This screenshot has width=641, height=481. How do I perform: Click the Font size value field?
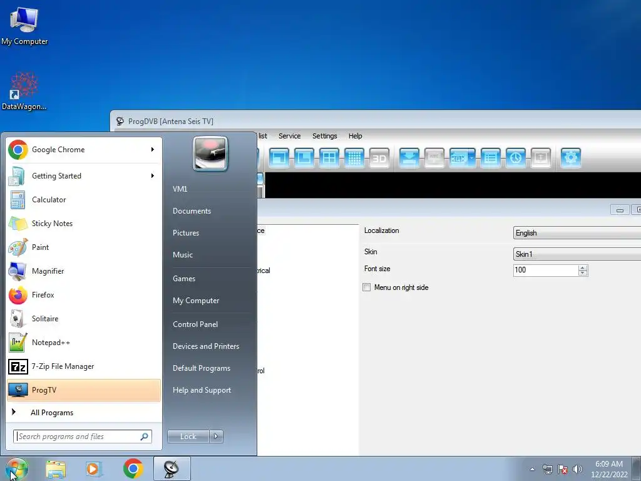pyautogui.click(x=546, y=270)
